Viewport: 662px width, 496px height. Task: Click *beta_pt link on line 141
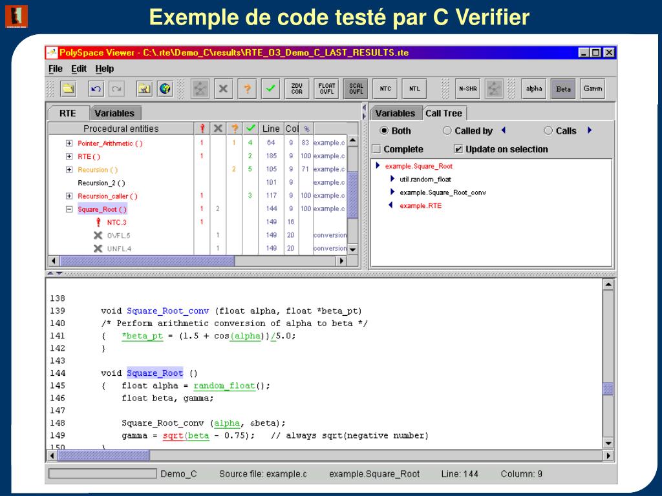tap(142, 336)
